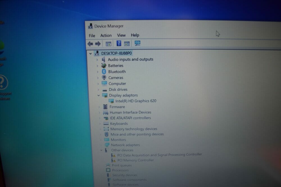This screenshot has width=281, height=187.
Task: Click the Audio inputs and outputs speaker icon
Action: 103,59
